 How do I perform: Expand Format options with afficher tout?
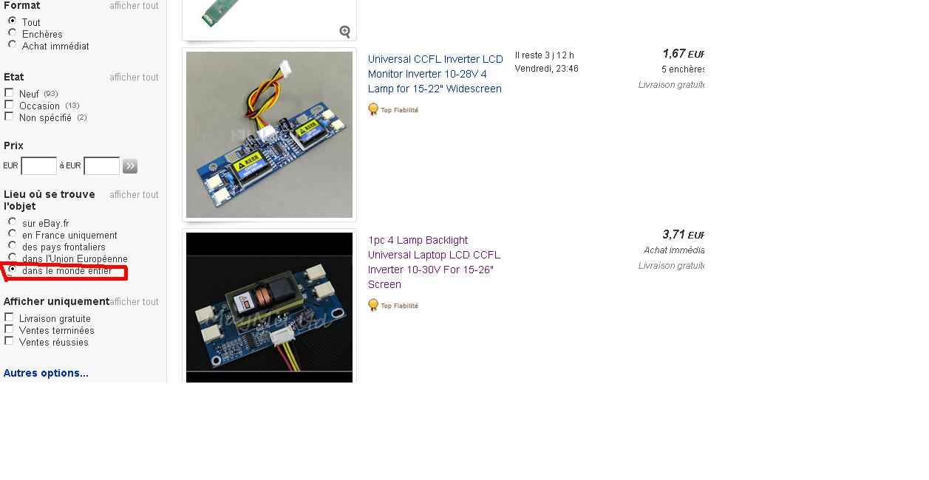[134, 6]
